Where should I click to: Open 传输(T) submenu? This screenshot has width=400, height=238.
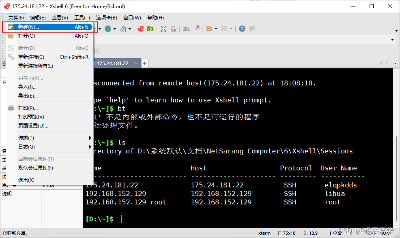[54, 138]
